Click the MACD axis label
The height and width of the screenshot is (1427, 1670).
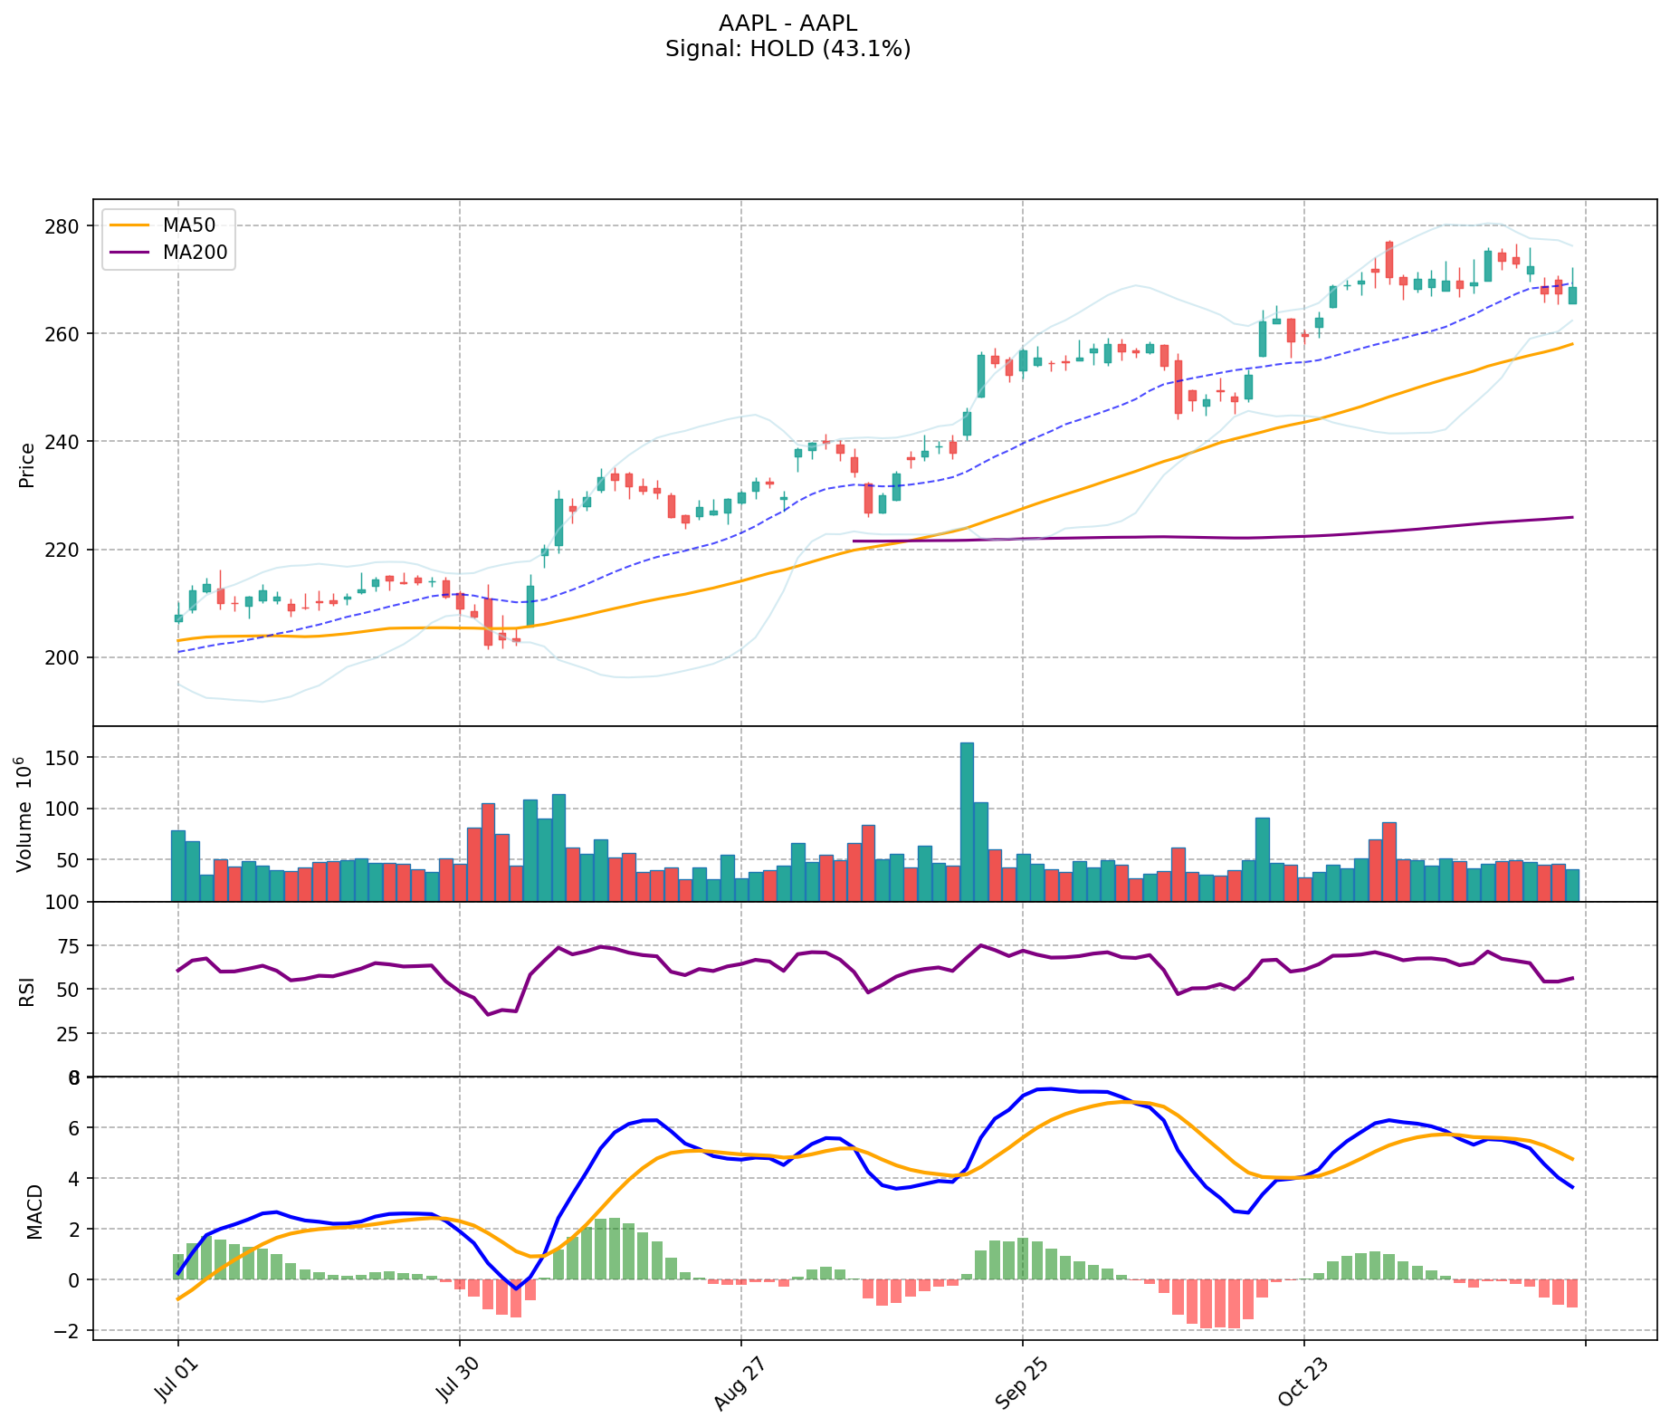(34, 1211)
